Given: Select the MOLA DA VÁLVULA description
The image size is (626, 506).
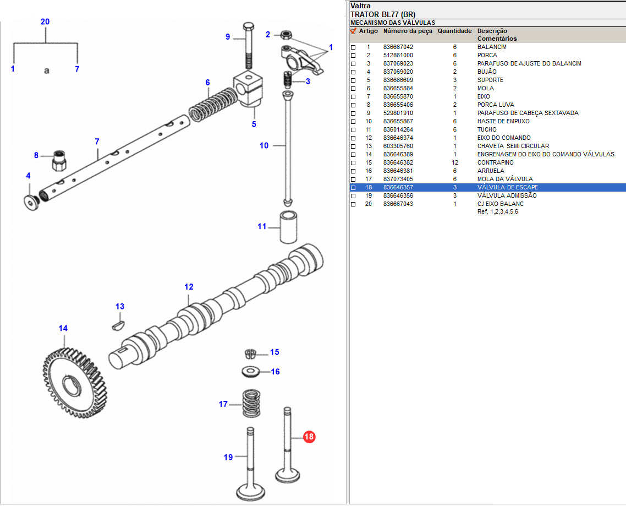Looking at the screenshot, I should point(504,179).
